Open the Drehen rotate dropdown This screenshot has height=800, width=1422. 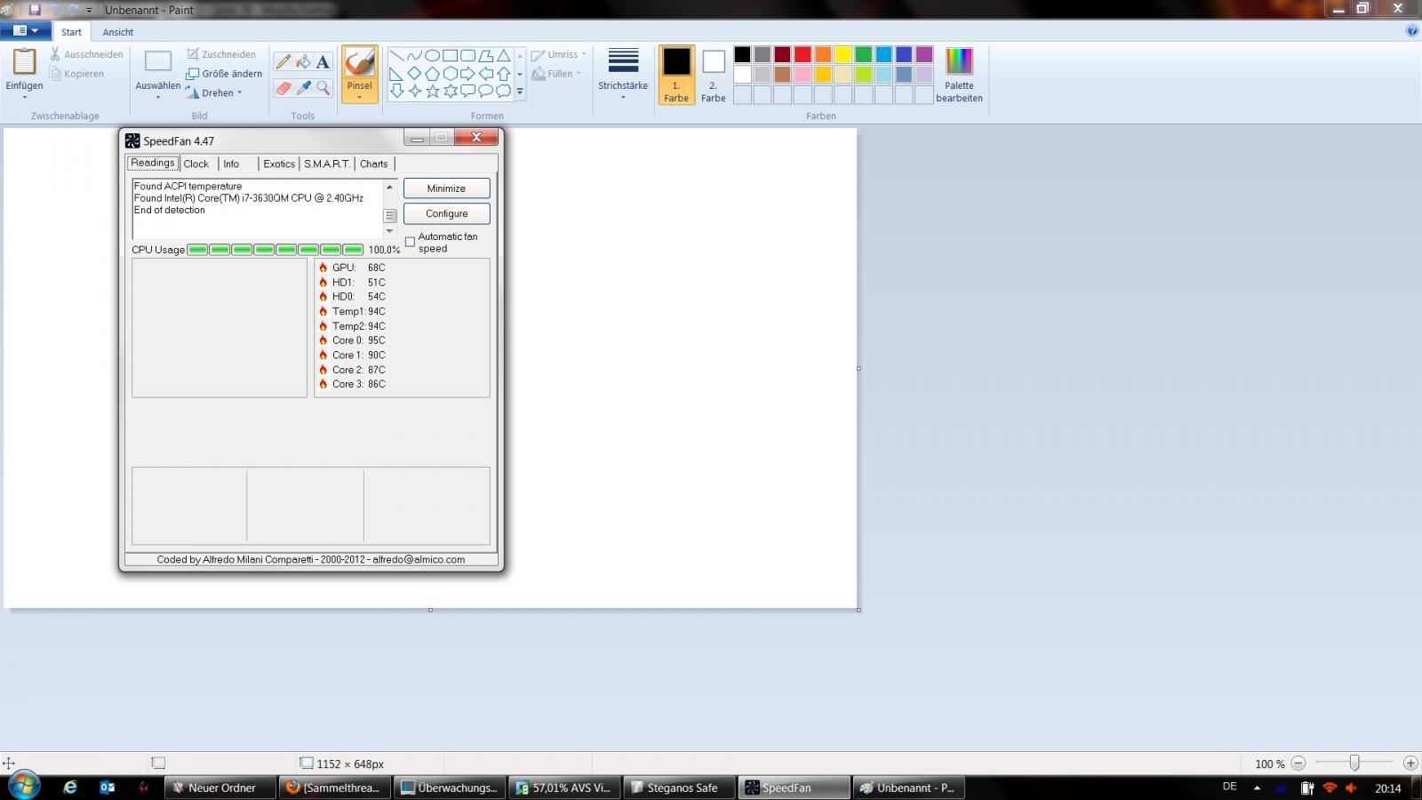pyautogui.click(x=214, y=92)
